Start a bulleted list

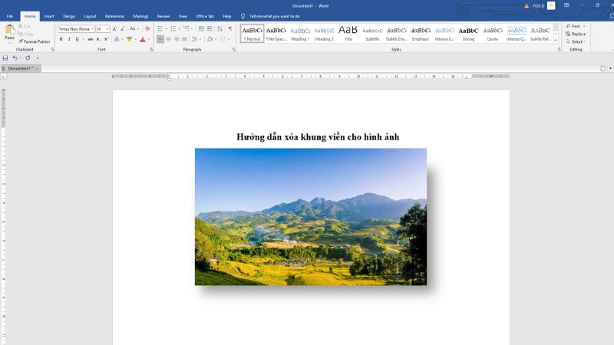tap(160, 28)
